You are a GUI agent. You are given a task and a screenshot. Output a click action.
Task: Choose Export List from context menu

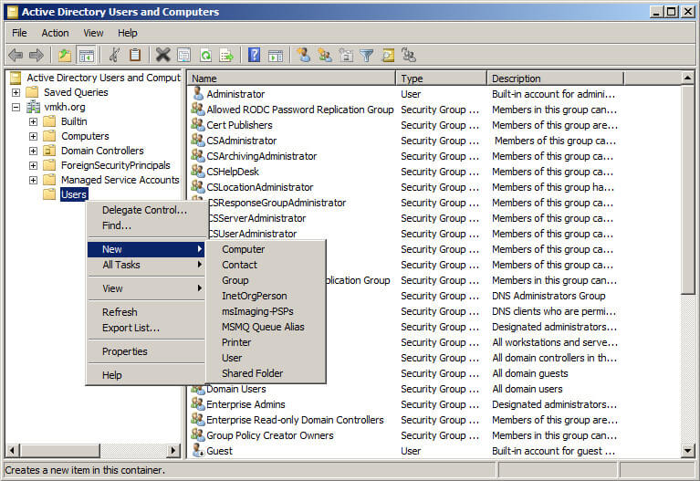[x=146, y=328]
